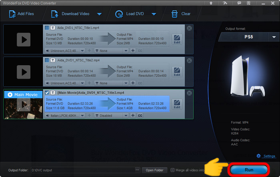This screenshot has width=280, height=177.
Task: Click the Load DVD disc icon
Action: pos(118,14)
